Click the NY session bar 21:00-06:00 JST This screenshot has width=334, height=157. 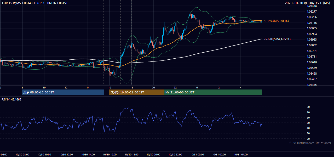tap(213, 92)
